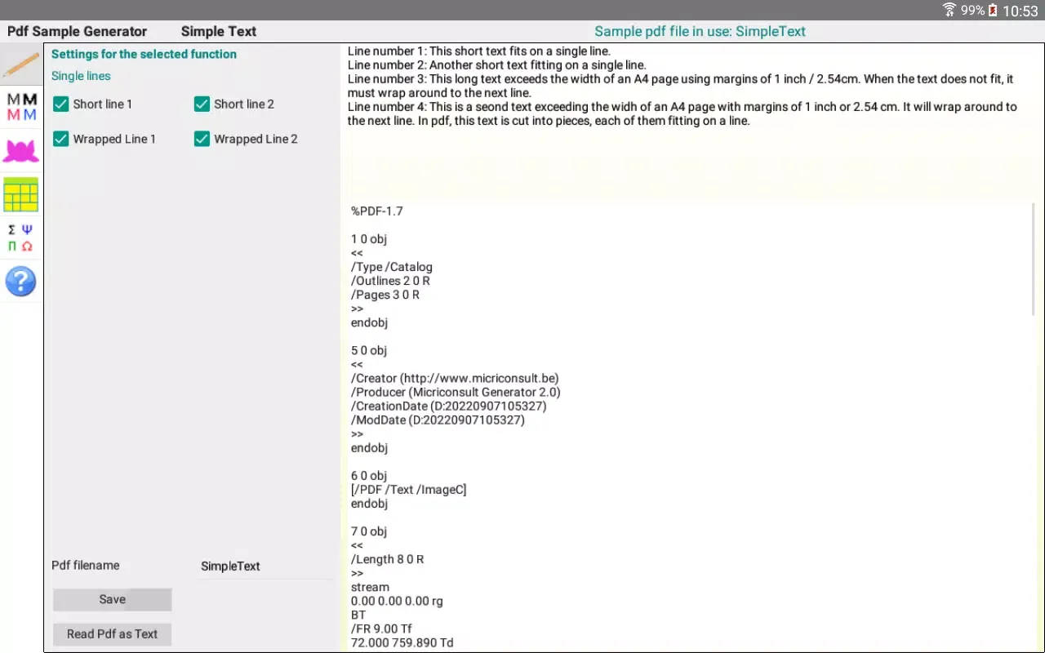Click the 'Line number 3' wrapped preview text
Viewport: 1045px width, 653px height.
pos(681,86)
